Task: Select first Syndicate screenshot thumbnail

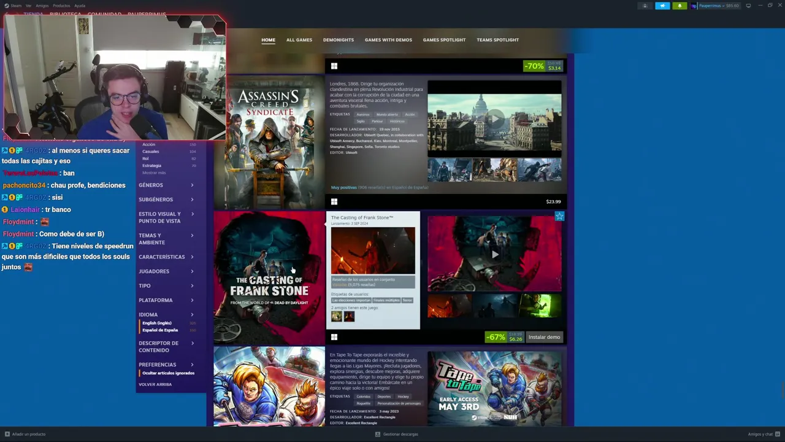Action: point(449,169)
